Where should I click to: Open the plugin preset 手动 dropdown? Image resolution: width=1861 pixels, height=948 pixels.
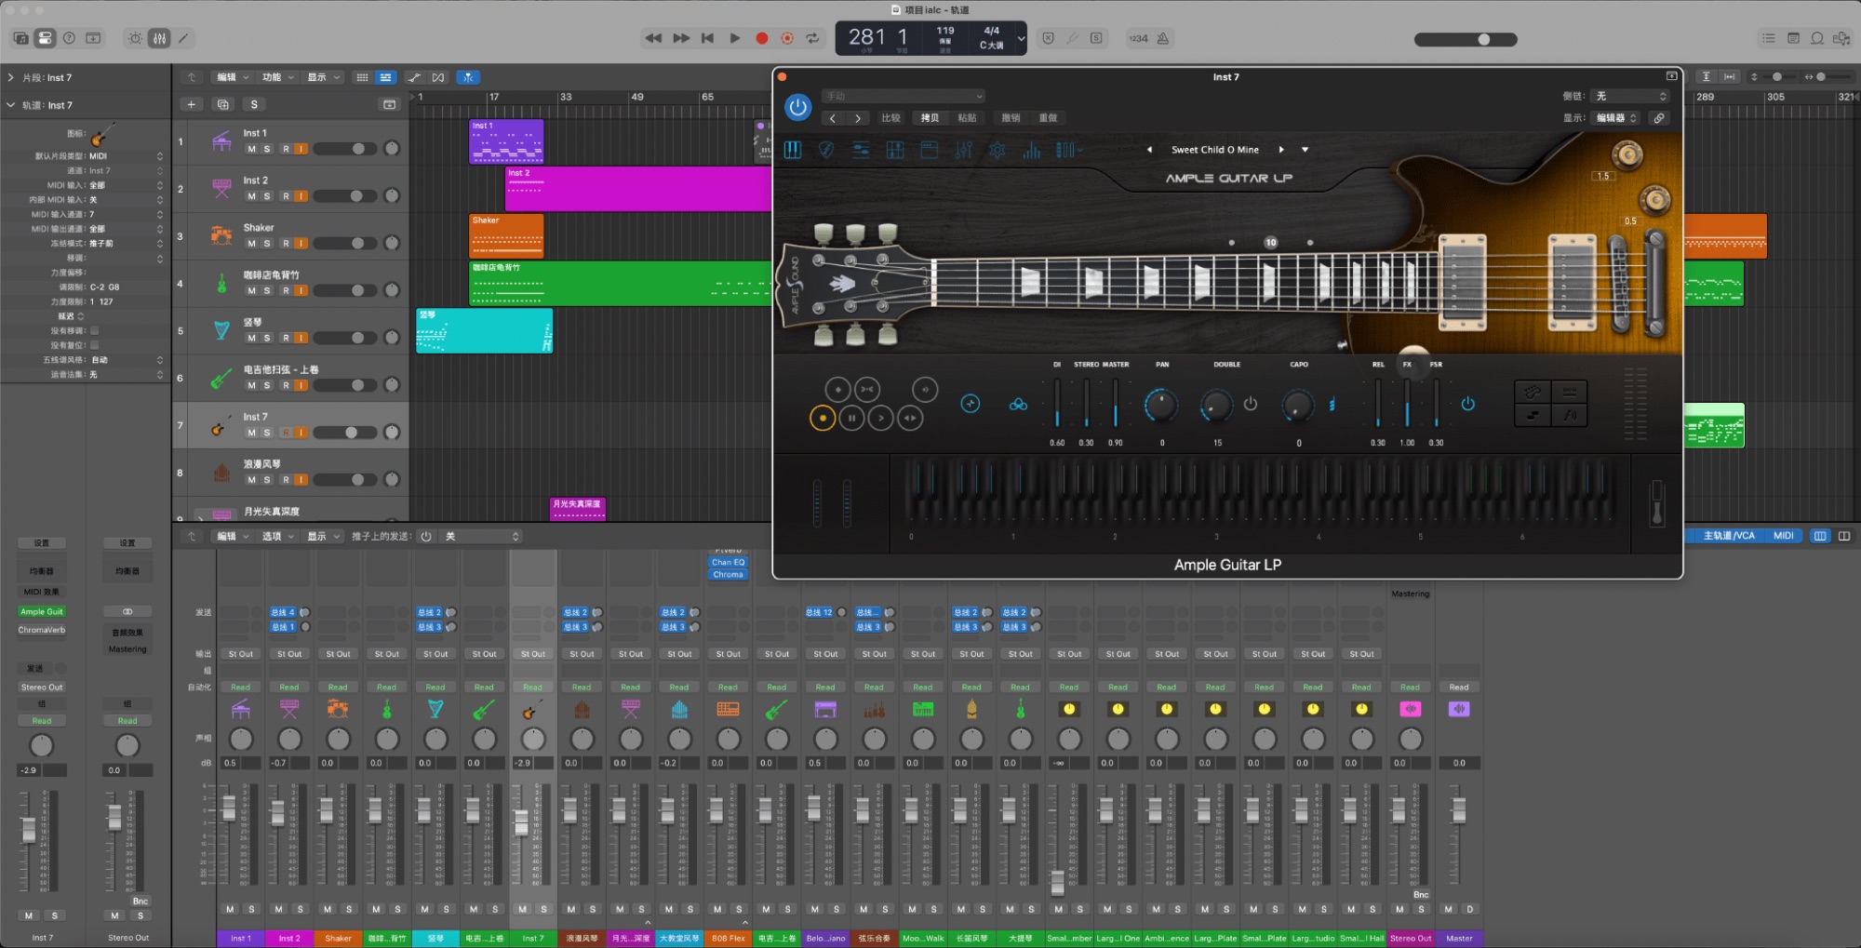tap(903, 96)
